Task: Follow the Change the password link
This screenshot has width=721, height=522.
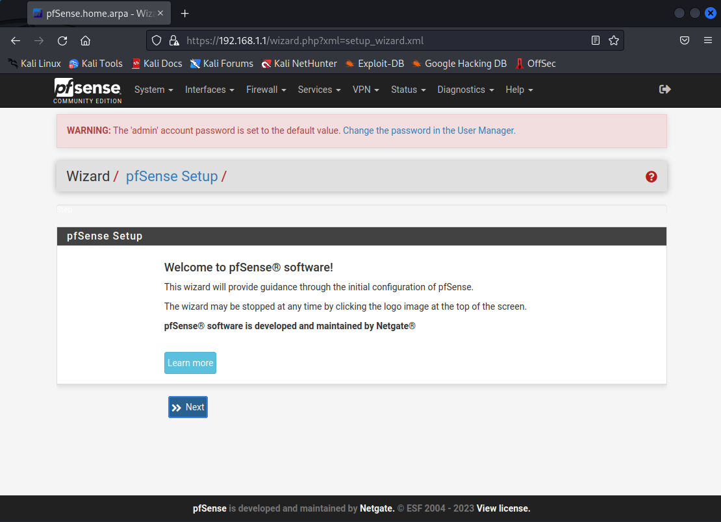Action: coord(429,130)
